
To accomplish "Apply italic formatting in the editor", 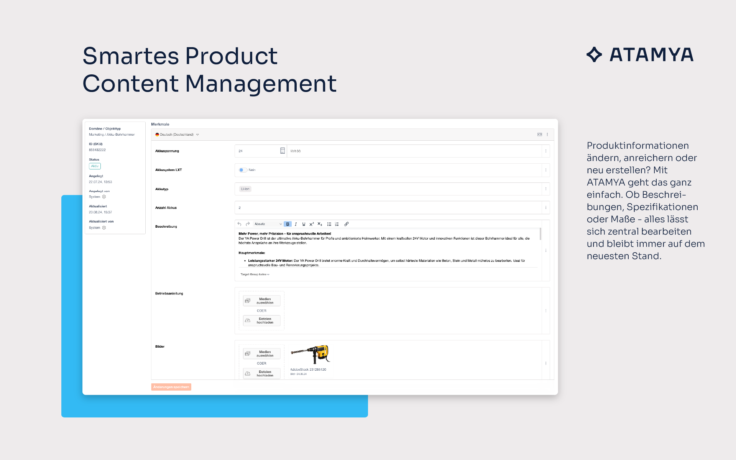I will 296,224.
